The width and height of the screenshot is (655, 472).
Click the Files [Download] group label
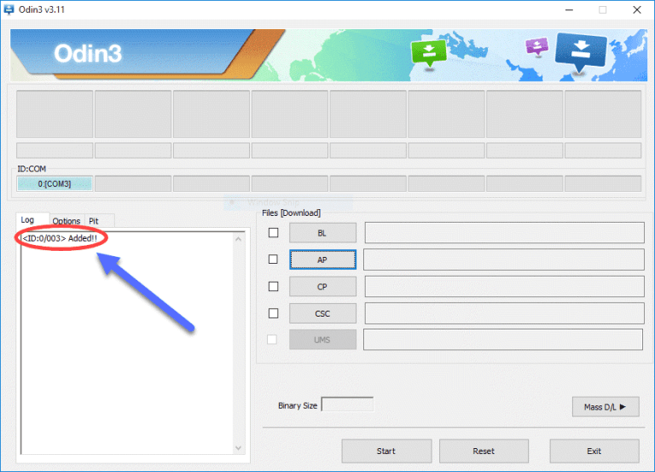pyautogui.click(x=291, y=213)
